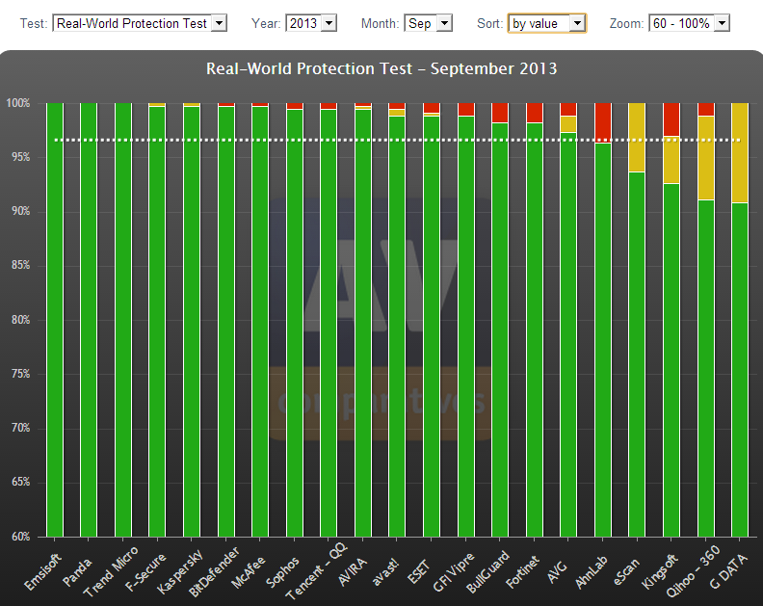Click the Trend Micro axis label
Screen dimensions: 763x606
(x=111, y=571)
